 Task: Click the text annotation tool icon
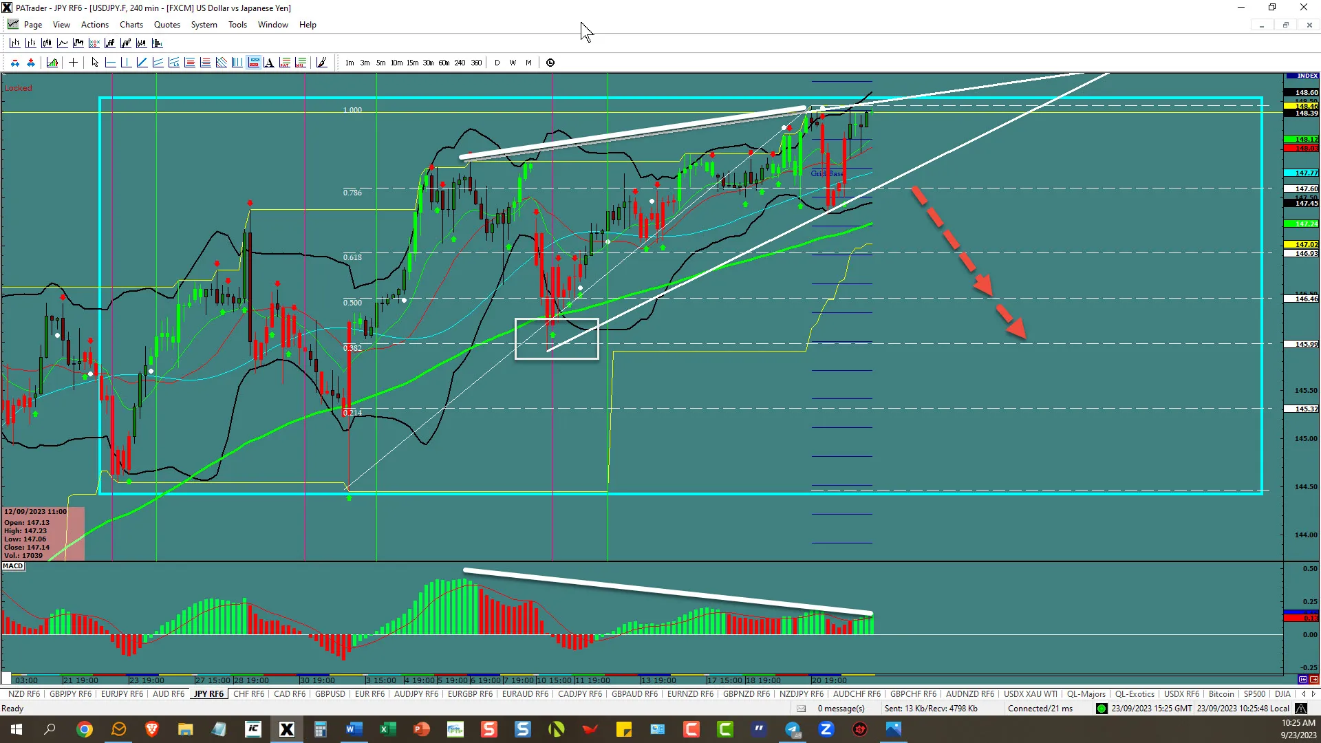pyautogui.click(x=269, y=63)
